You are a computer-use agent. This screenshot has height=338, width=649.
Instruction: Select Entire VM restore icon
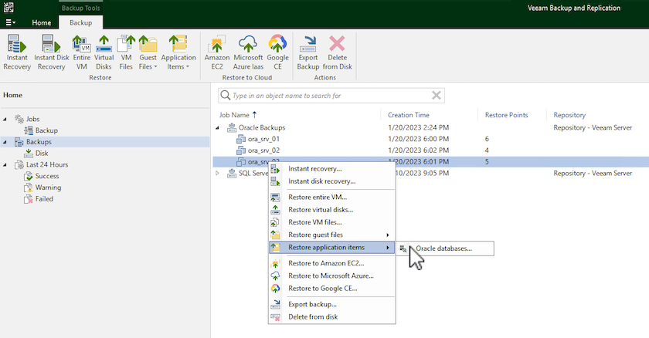[x=82, y=52]
